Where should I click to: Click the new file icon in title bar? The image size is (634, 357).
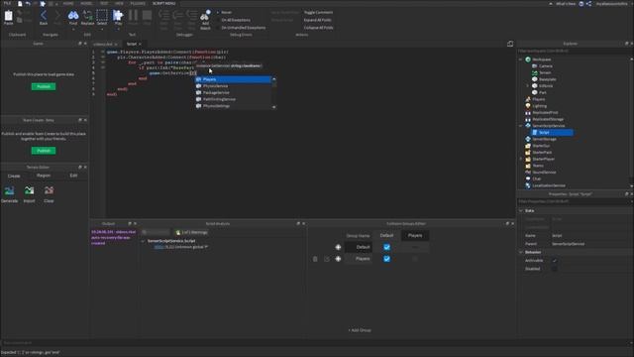coord(20,4)
